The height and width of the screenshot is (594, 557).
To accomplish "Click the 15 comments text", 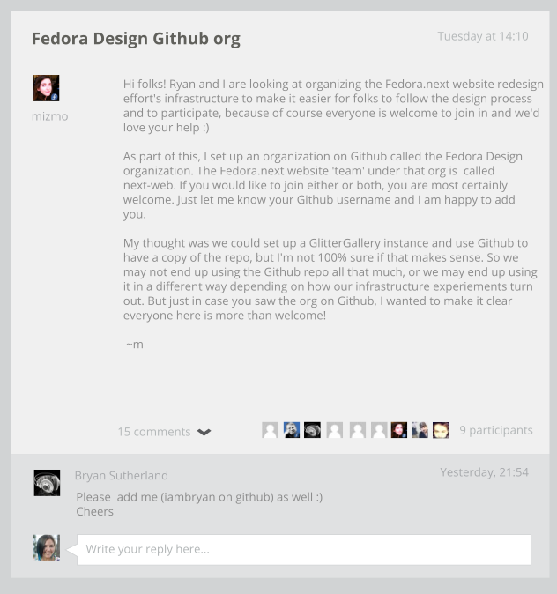I will click(154, 432).
